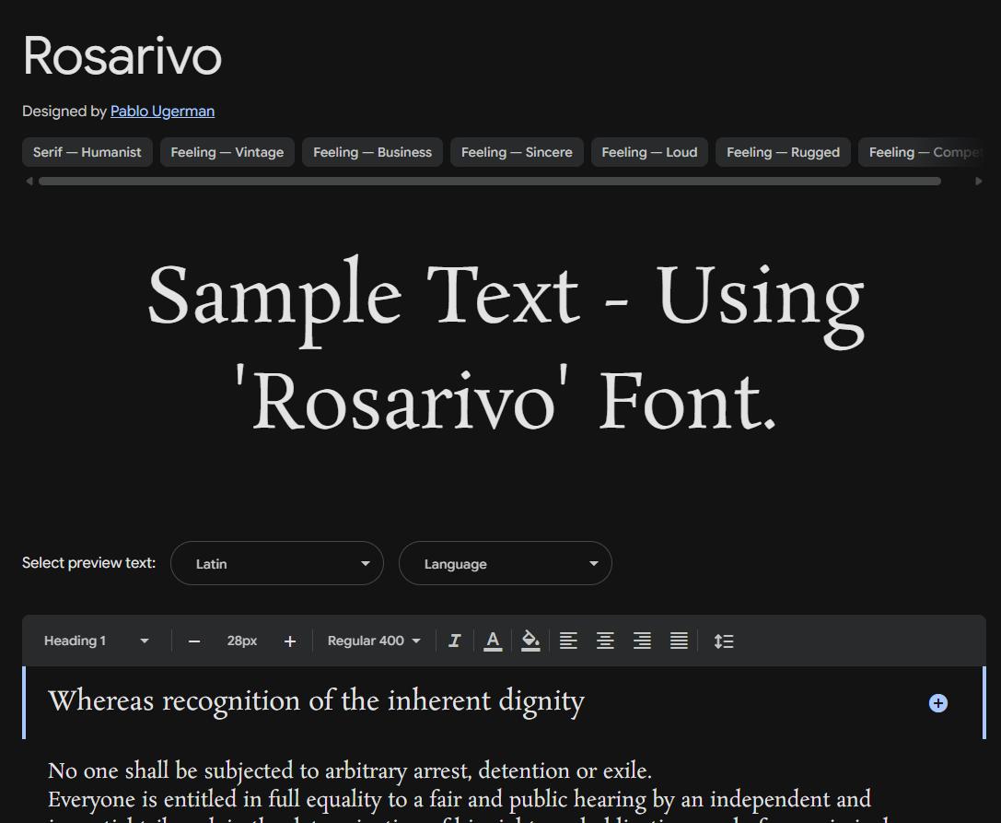The height and width of the screenshot is (823, 1001).
Task: Select the Feeling — Loud tag
Action: [649, 152]
